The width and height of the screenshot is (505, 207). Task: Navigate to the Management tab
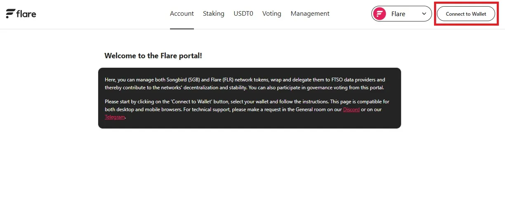click(x=310, y=14)
